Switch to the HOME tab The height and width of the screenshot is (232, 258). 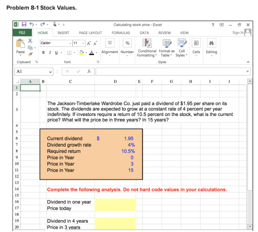click(x=43, y=33)
